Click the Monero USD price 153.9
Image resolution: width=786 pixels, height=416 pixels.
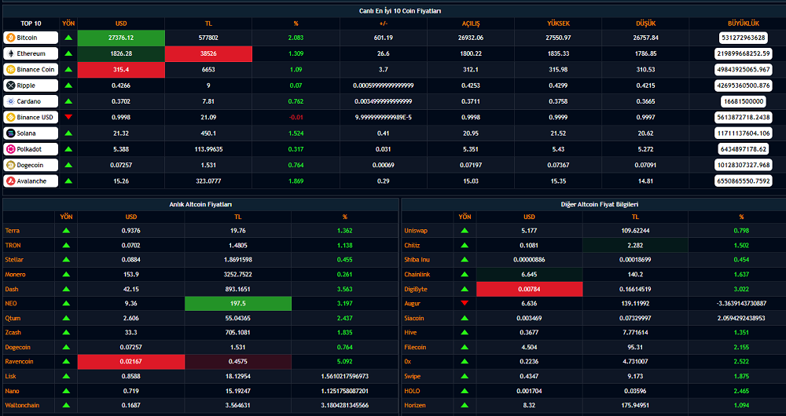click(130, 275)
